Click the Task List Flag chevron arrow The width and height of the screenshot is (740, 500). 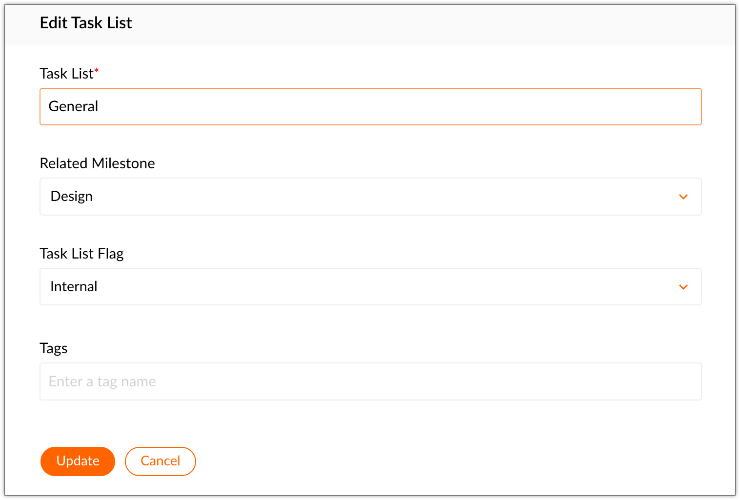click(683, 287)
